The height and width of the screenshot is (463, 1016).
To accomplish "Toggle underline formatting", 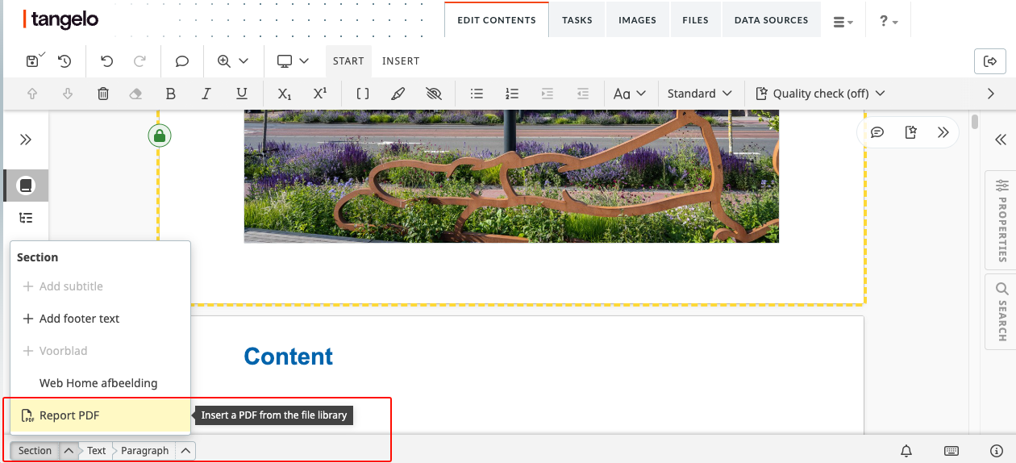I will coord(242,94).
